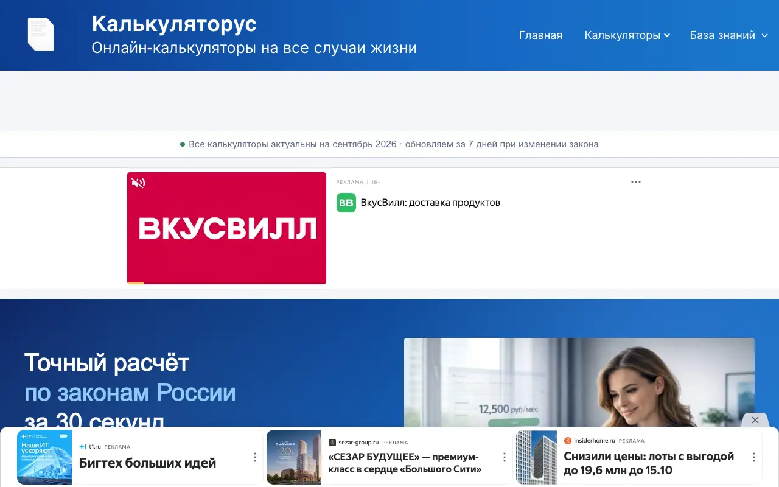Click the Калькуляторус site title
779x487 pixels.
point(174,24)
